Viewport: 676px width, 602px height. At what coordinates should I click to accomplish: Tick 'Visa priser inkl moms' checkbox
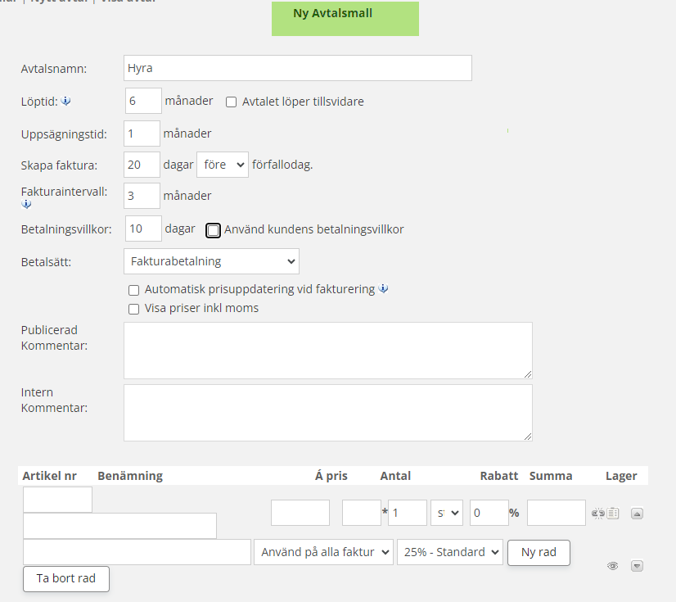tap(134, 309)
